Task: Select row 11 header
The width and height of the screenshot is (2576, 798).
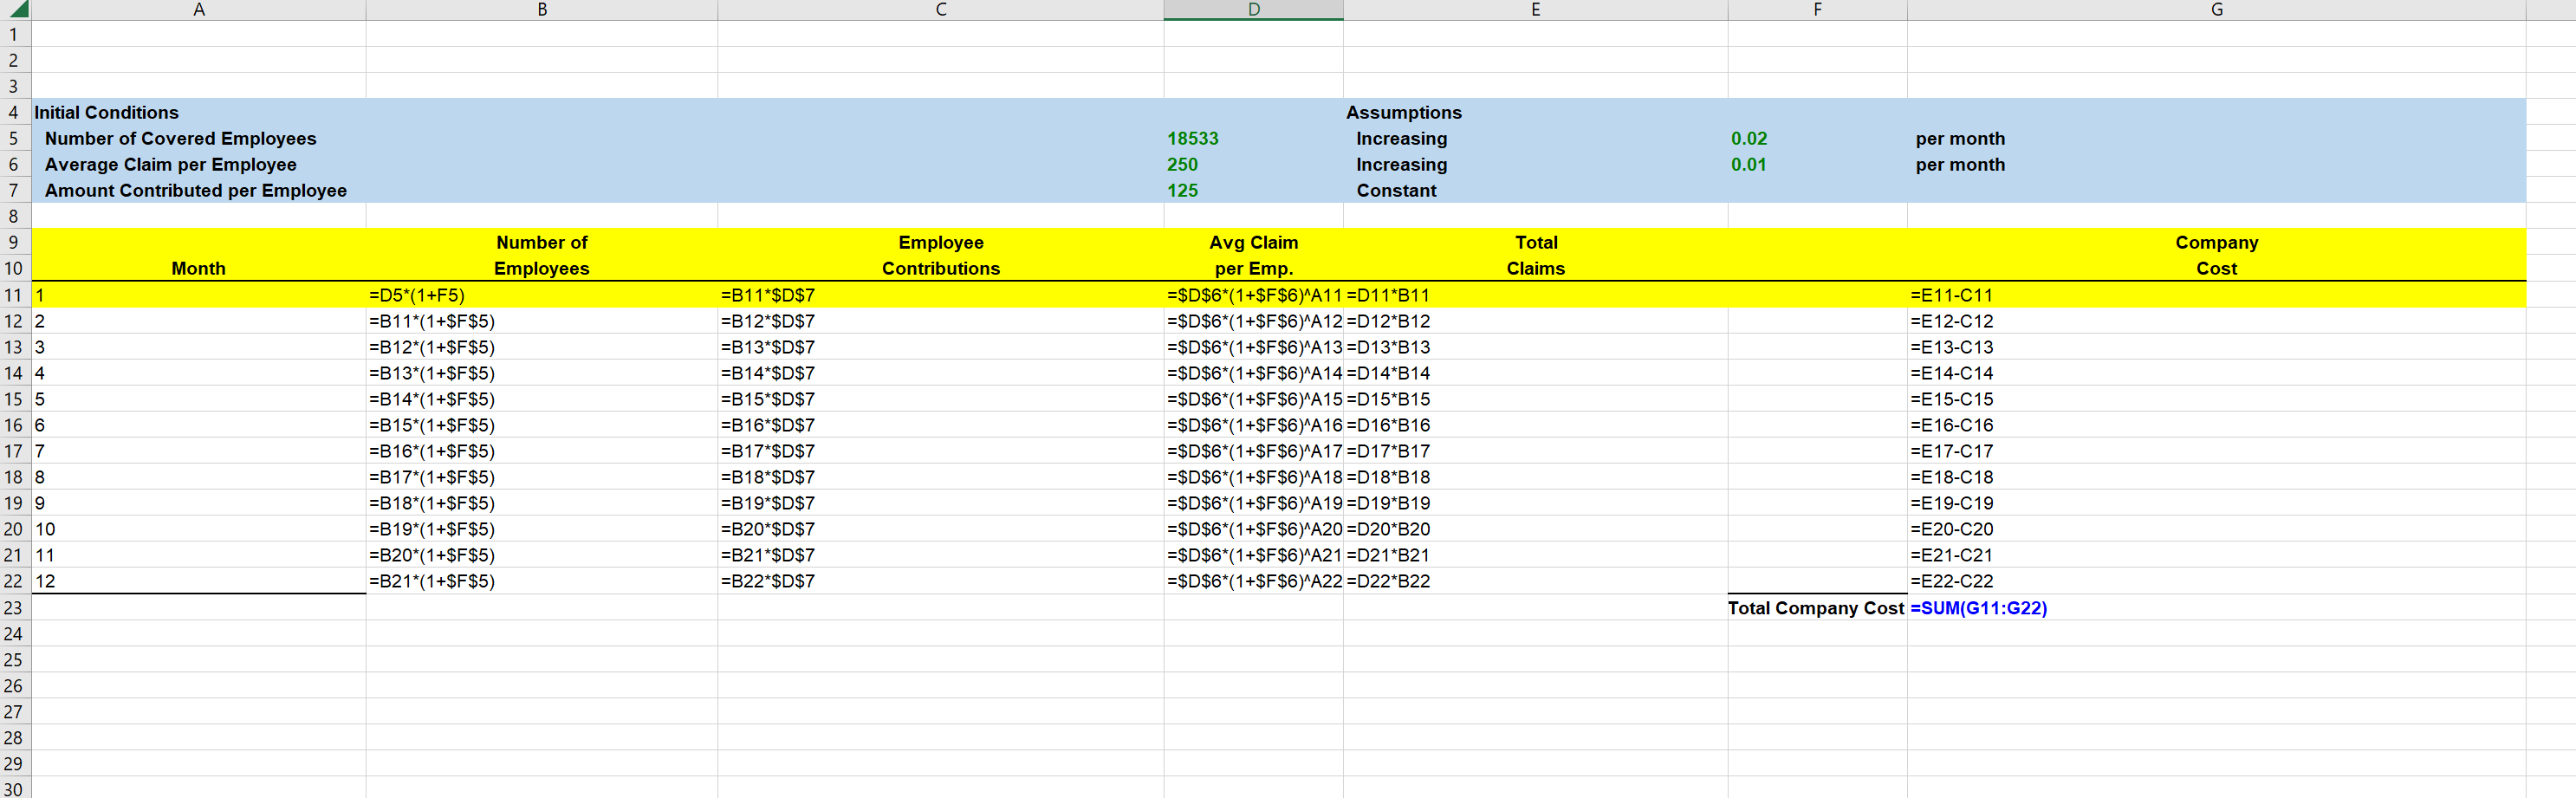Action: pyautogui.click(x=14, y=295)
